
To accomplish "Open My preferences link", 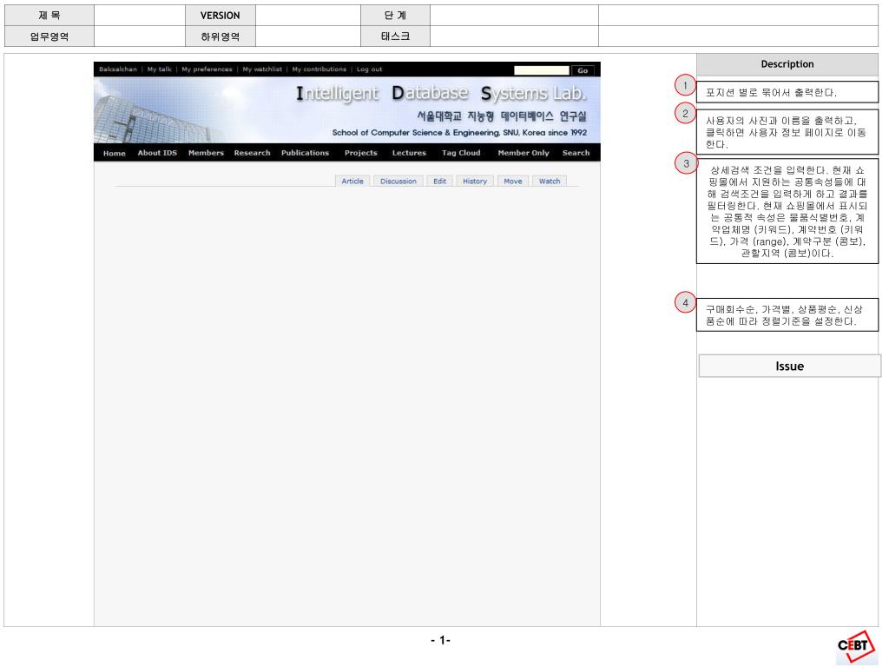I will 207,69.
